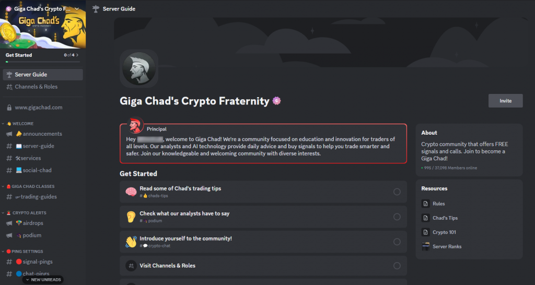
Task: Collapse the WELCOME channel category
Action: (21, 124)
